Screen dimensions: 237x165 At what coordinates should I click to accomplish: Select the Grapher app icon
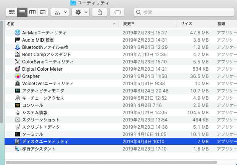coord(18,76)
